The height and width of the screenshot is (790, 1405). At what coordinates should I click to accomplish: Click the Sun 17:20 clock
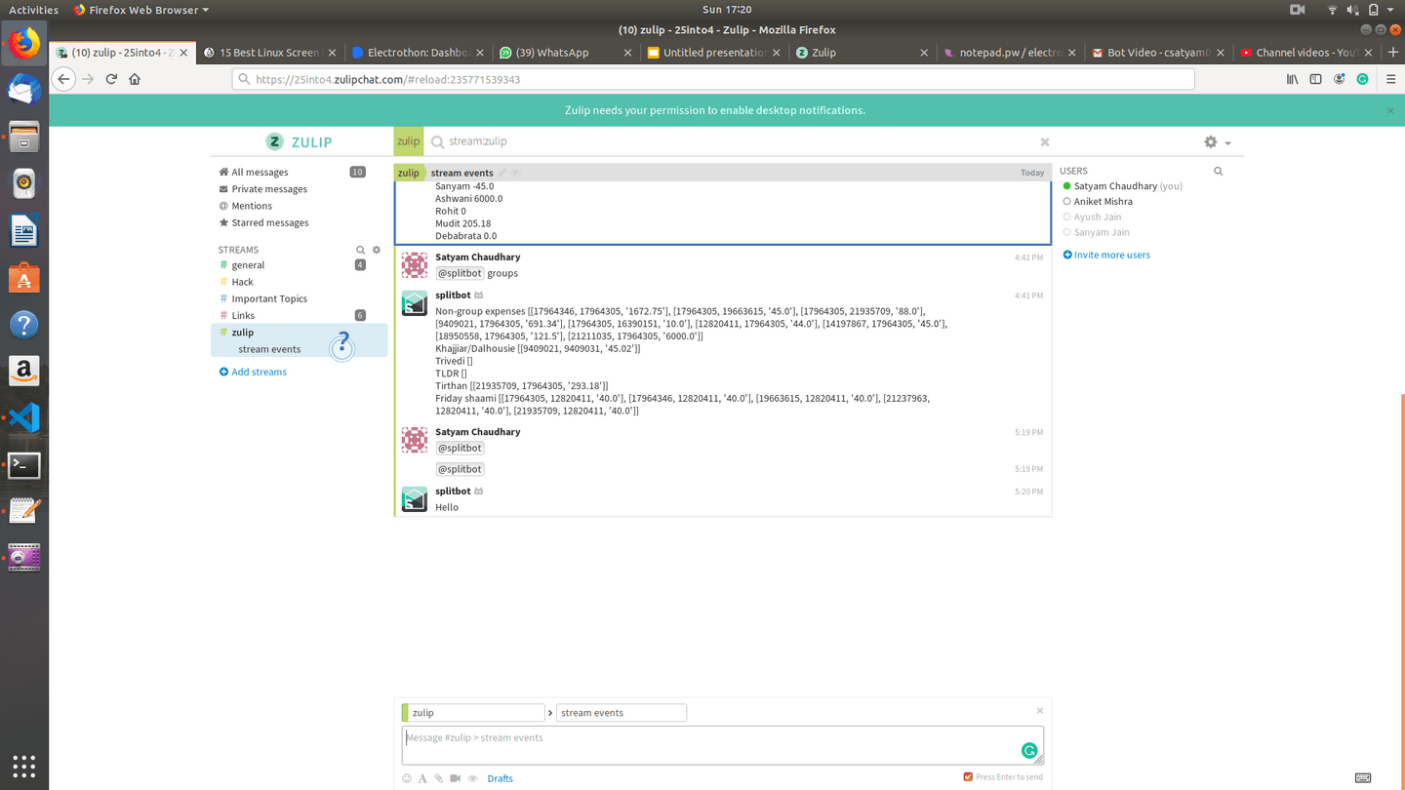pyautogui.click(x=726, y=10)
